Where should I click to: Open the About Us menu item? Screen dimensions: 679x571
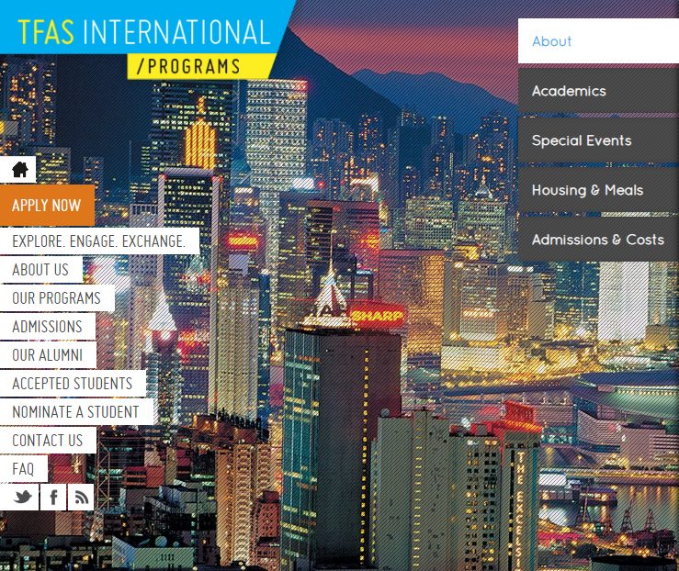(41, 270)
